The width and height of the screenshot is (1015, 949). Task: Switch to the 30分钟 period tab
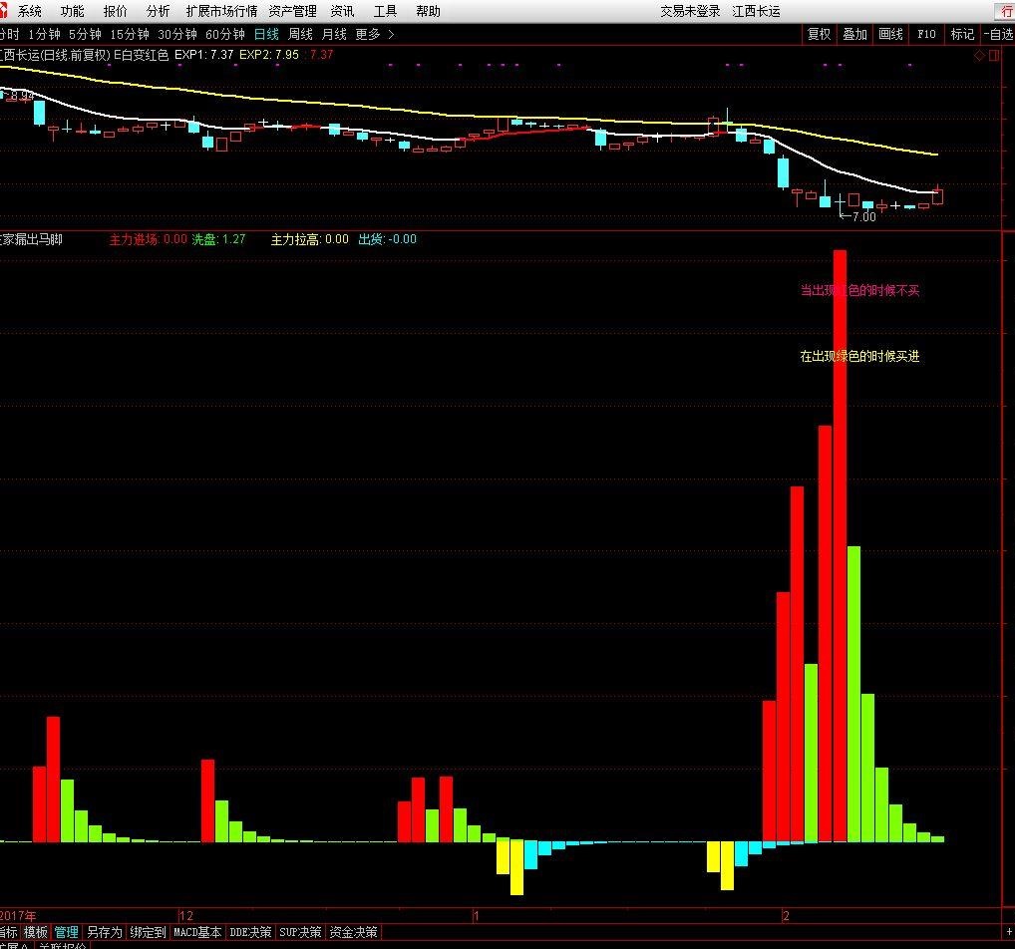tap(176, 34)
